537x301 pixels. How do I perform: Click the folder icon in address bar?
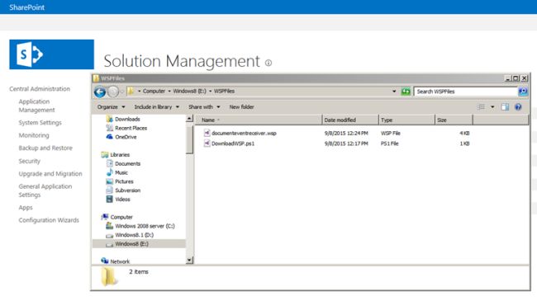point(131,91)
